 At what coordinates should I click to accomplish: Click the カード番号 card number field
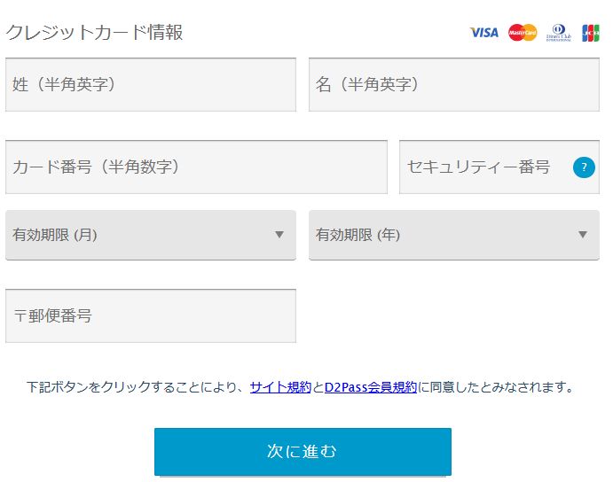coord(196,167)
